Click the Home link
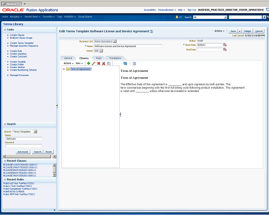 point(5,17)
